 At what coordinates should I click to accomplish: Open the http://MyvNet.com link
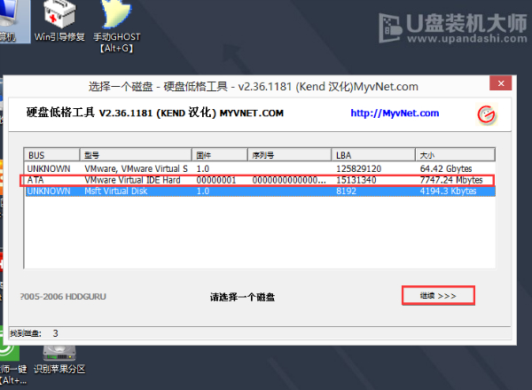[395, 113]
